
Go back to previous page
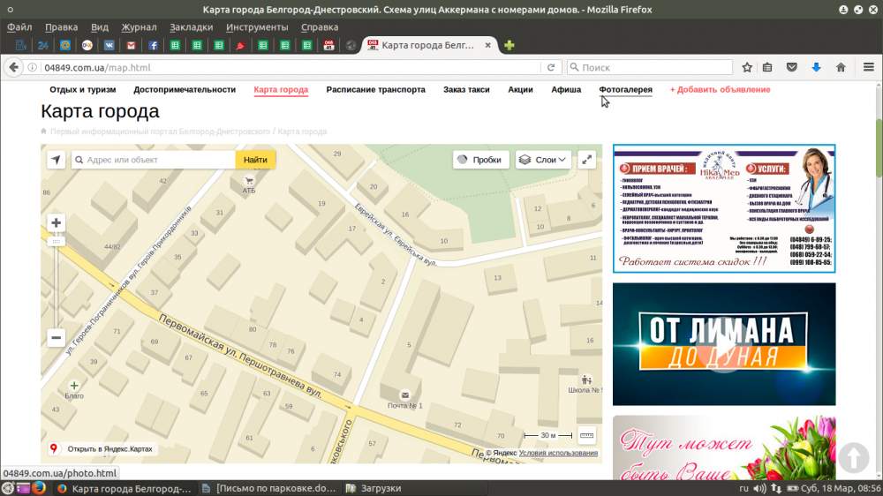click(13, 67)
